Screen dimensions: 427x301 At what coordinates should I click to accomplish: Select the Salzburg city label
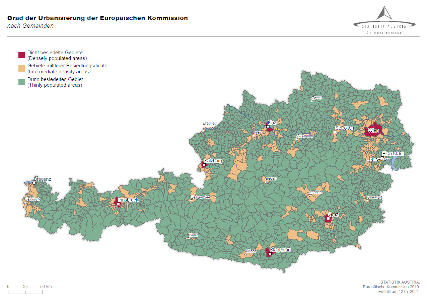coord(213,161)
